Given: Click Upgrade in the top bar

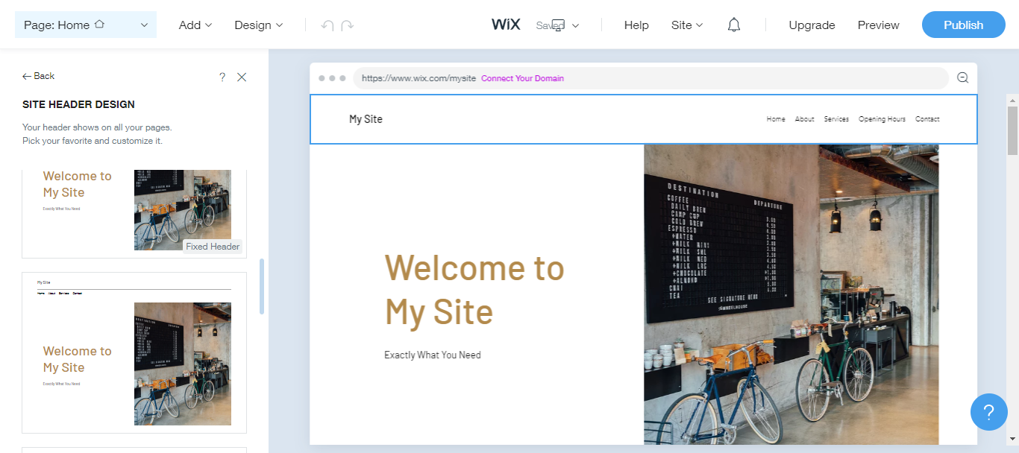Looking at the screenshot, I should [x=812, y=25].
